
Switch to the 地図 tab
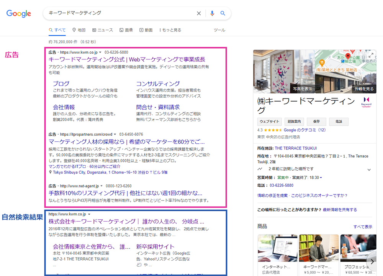point(79,30)
